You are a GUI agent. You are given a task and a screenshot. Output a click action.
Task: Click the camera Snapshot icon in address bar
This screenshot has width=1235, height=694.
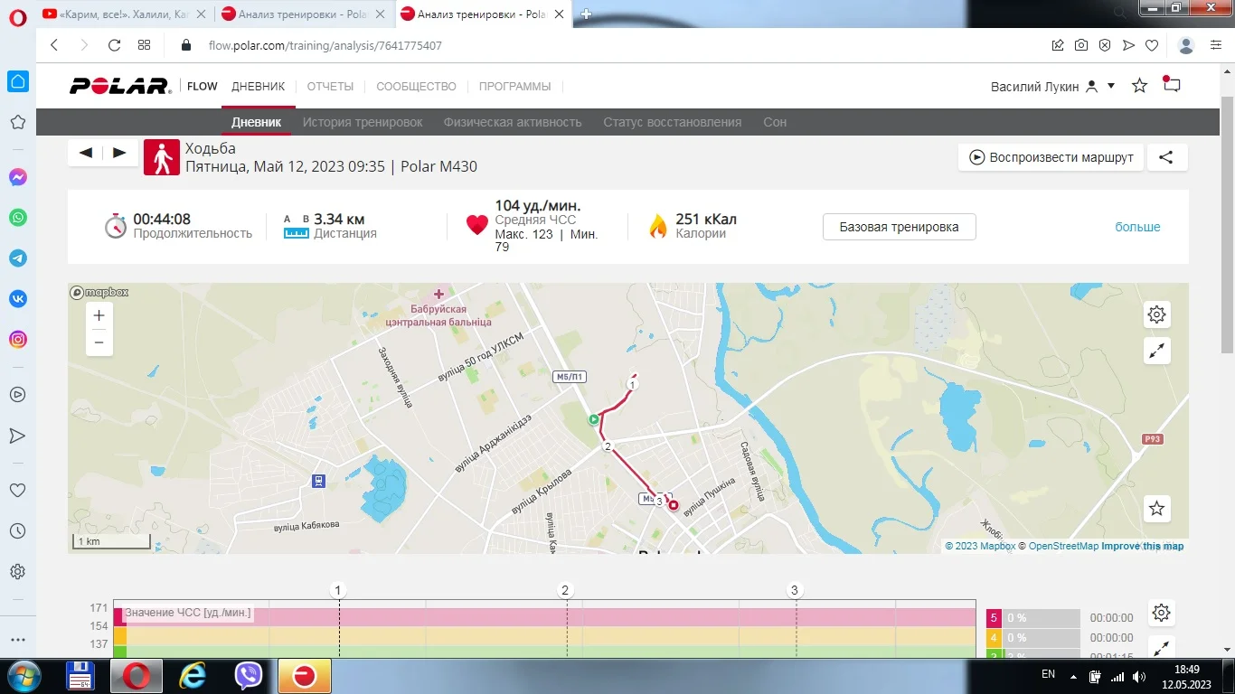coord(1081,45)
